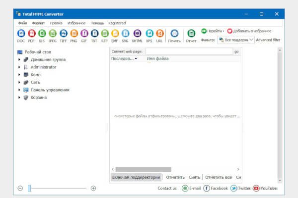The height and width of the screenshot is (198, 298).
Task: Focus the Convert web page field
Action: 189,51
